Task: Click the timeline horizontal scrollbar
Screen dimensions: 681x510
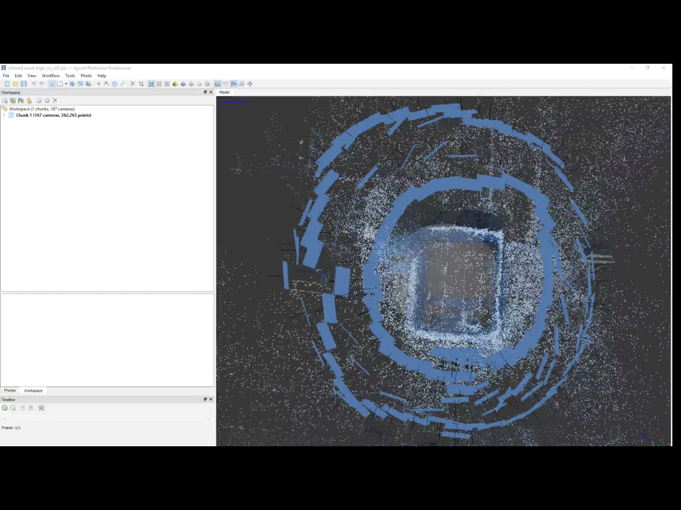Action: click(107, 418)
